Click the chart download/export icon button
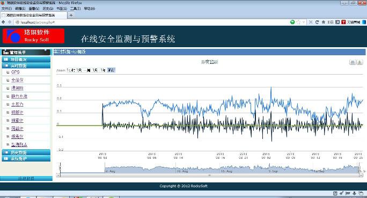The width and height of the screenshot is (367, 198). (x=359, y=62)
